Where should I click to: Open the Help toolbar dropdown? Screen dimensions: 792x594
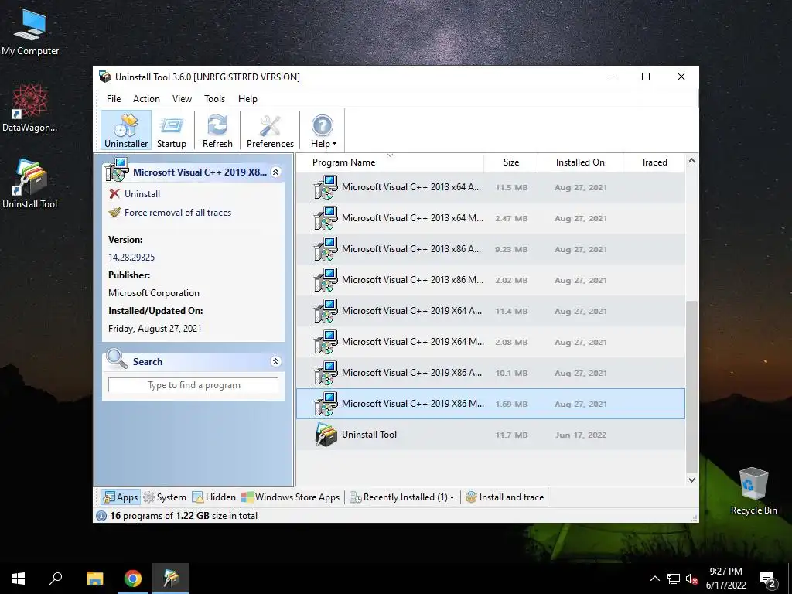pyautogui.click(x=323, y=131)
